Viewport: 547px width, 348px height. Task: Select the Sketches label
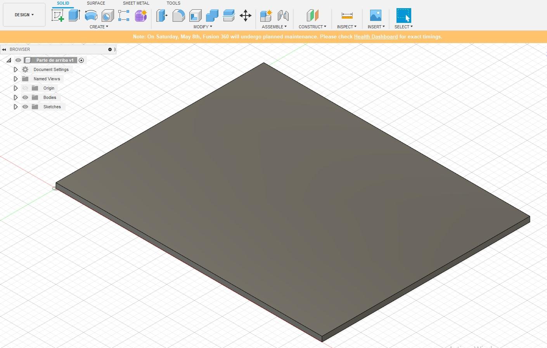point(52,107)
